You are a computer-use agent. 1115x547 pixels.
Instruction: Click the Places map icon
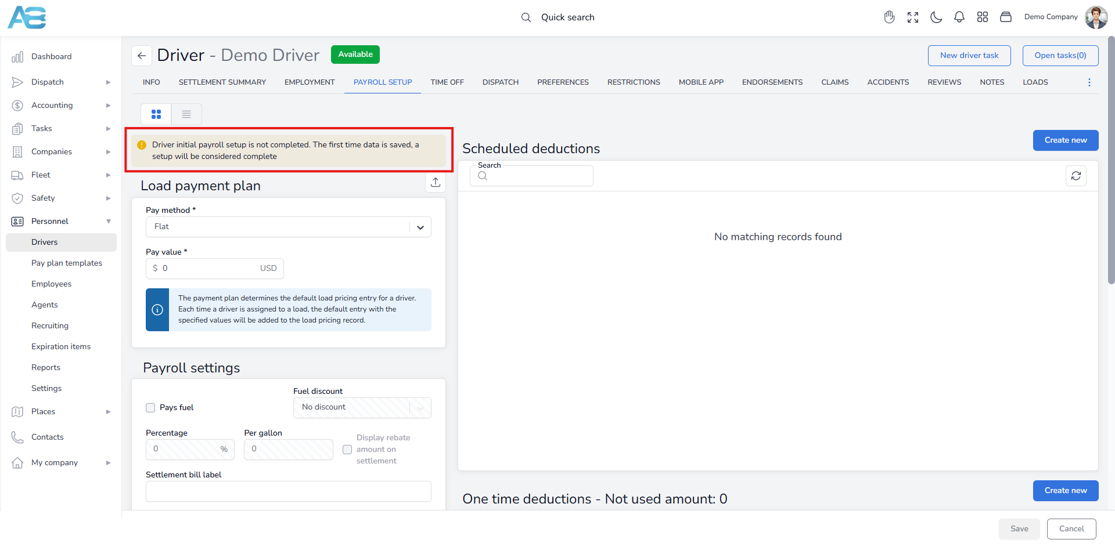click(17, 412)
